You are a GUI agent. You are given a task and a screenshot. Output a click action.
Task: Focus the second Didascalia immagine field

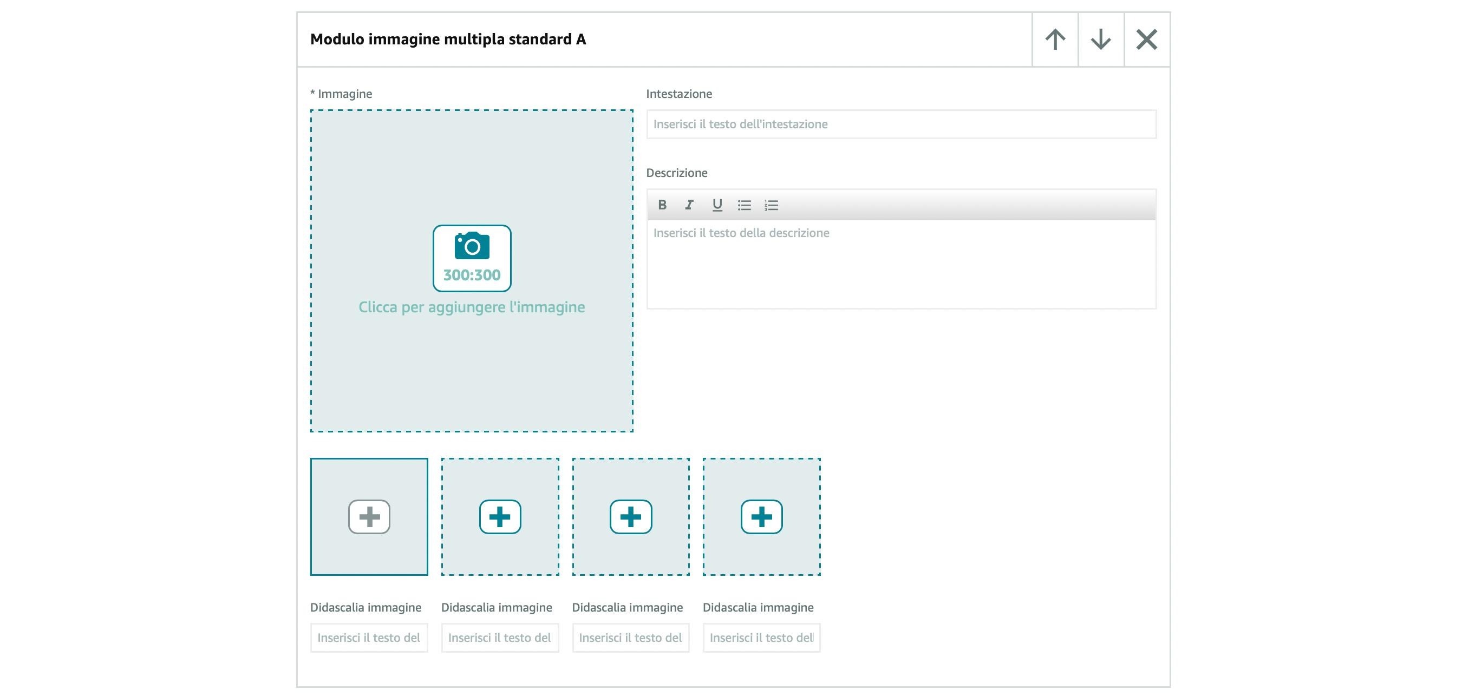click(500, 638)
